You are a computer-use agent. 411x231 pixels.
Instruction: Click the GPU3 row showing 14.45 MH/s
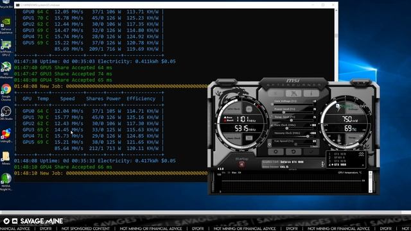tap(91, 130)
